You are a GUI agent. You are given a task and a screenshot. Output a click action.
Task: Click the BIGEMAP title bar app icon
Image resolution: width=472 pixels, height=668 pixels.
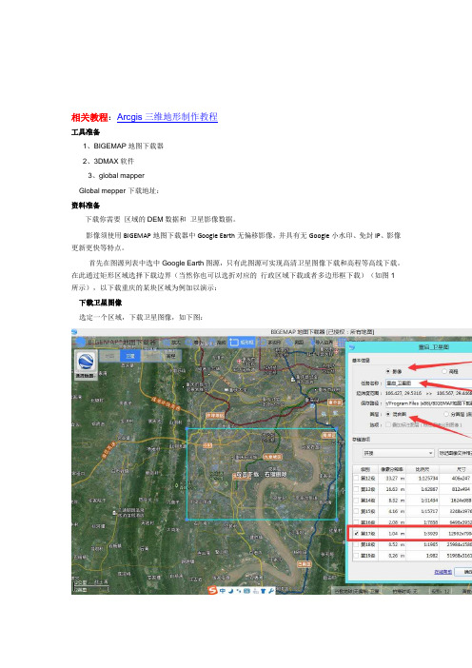click(x=74, y=332)
